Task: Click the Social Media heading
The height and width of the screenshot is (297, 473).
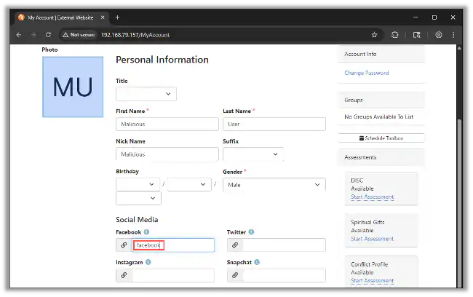Action: [x=137, y=219]
